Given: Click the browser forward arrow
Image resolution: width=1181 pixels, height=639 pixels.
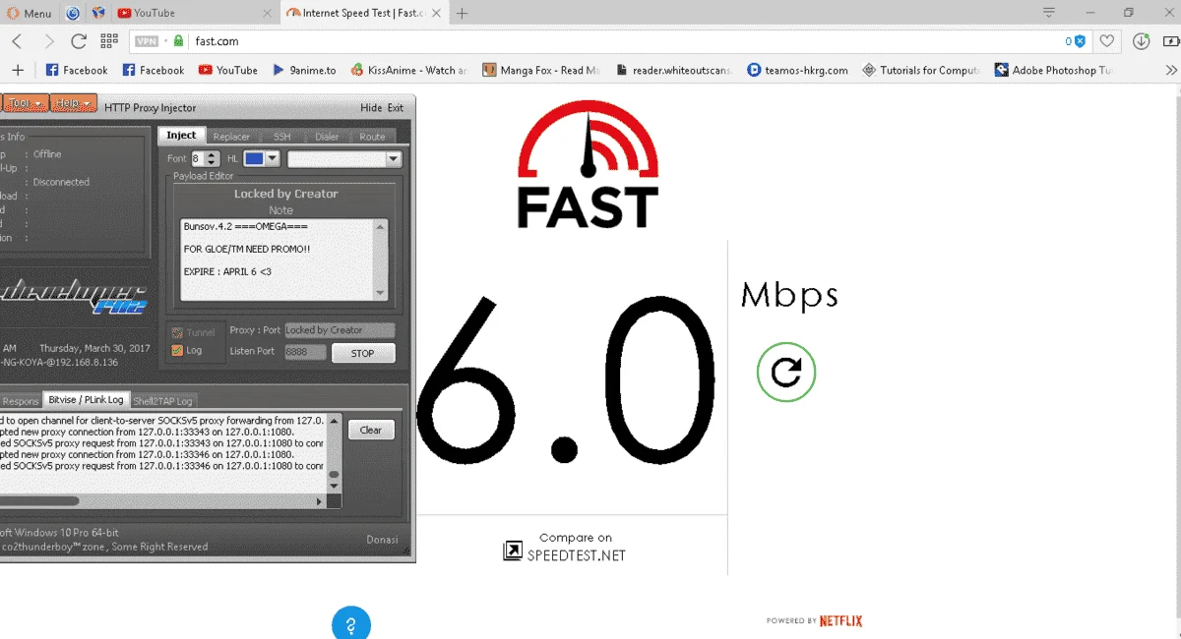Looking at the screenshot, I should tap(48, 41).
